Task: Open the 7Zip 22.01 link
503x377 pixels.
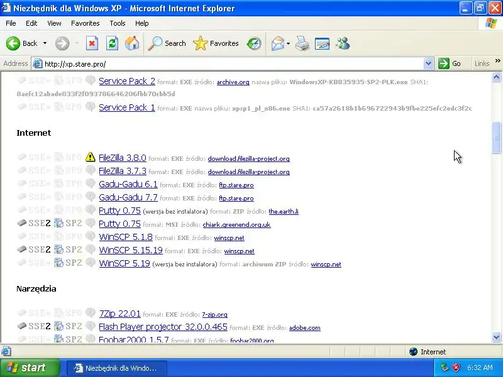Action: [119, 314]
